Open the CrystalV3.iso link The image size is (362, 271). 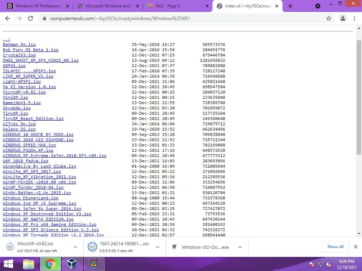point(19,55)
